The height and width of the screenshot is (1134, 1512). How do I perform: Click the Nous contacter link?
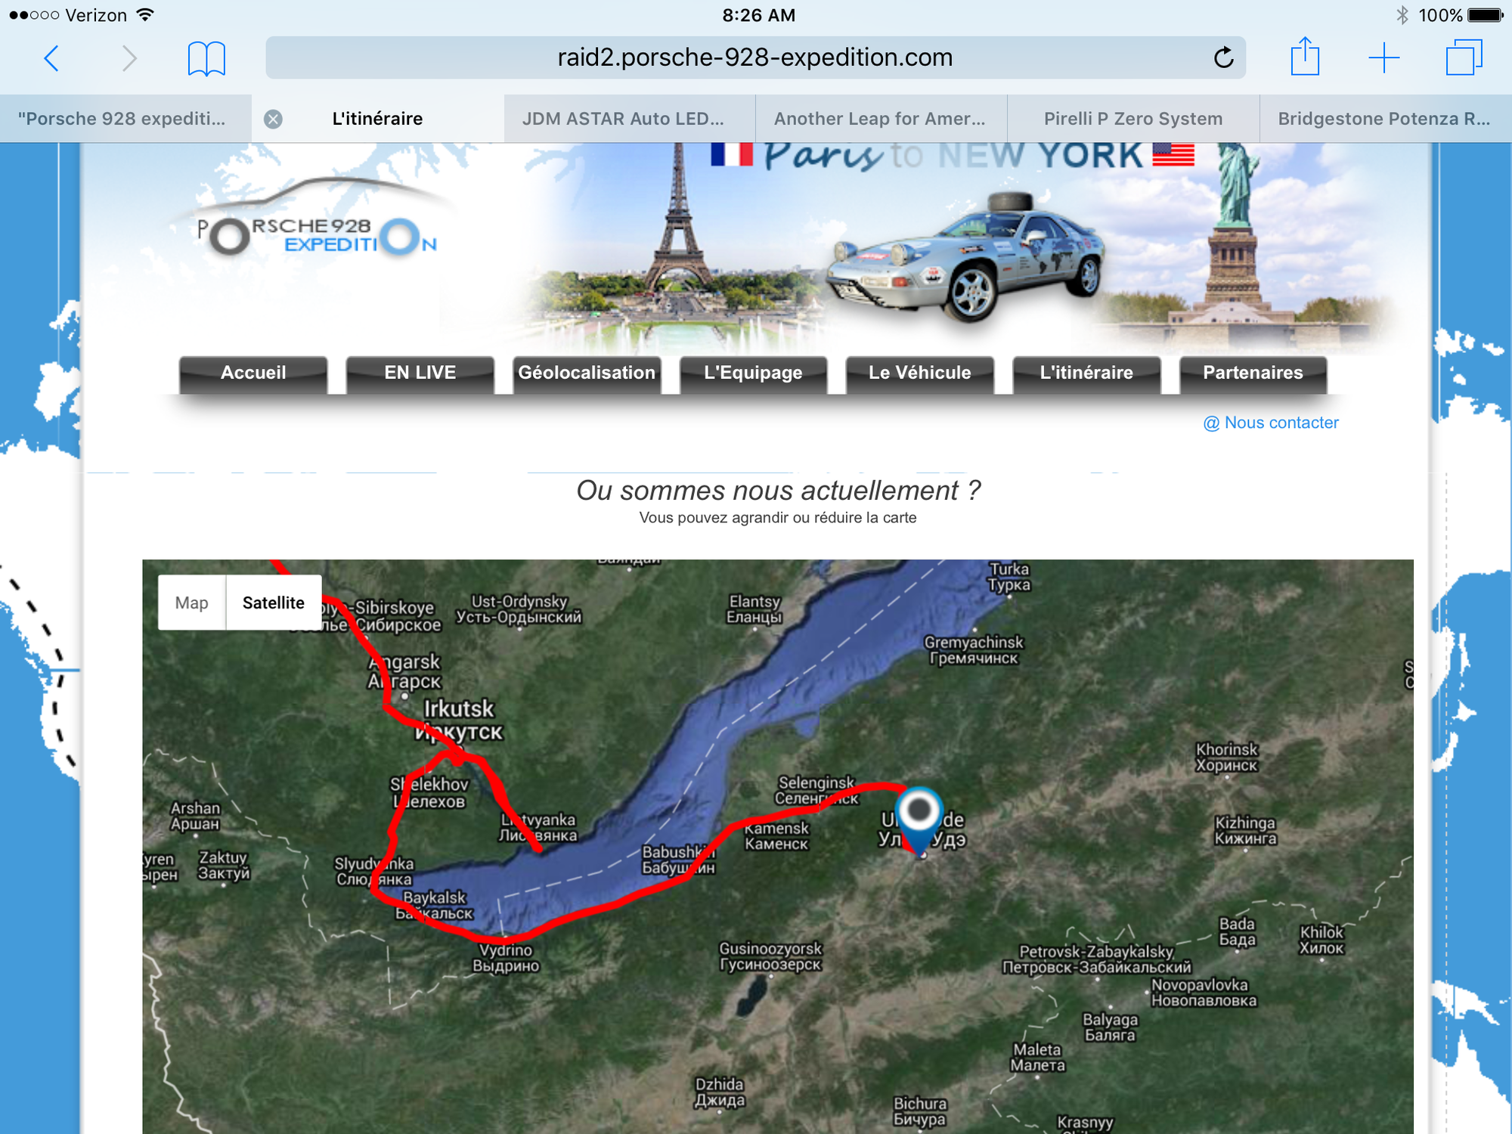[1271, 423]
